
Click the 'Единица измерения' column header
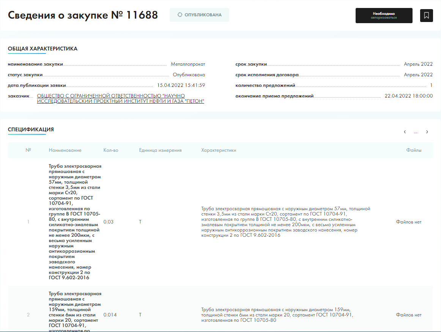coord(160,150)
